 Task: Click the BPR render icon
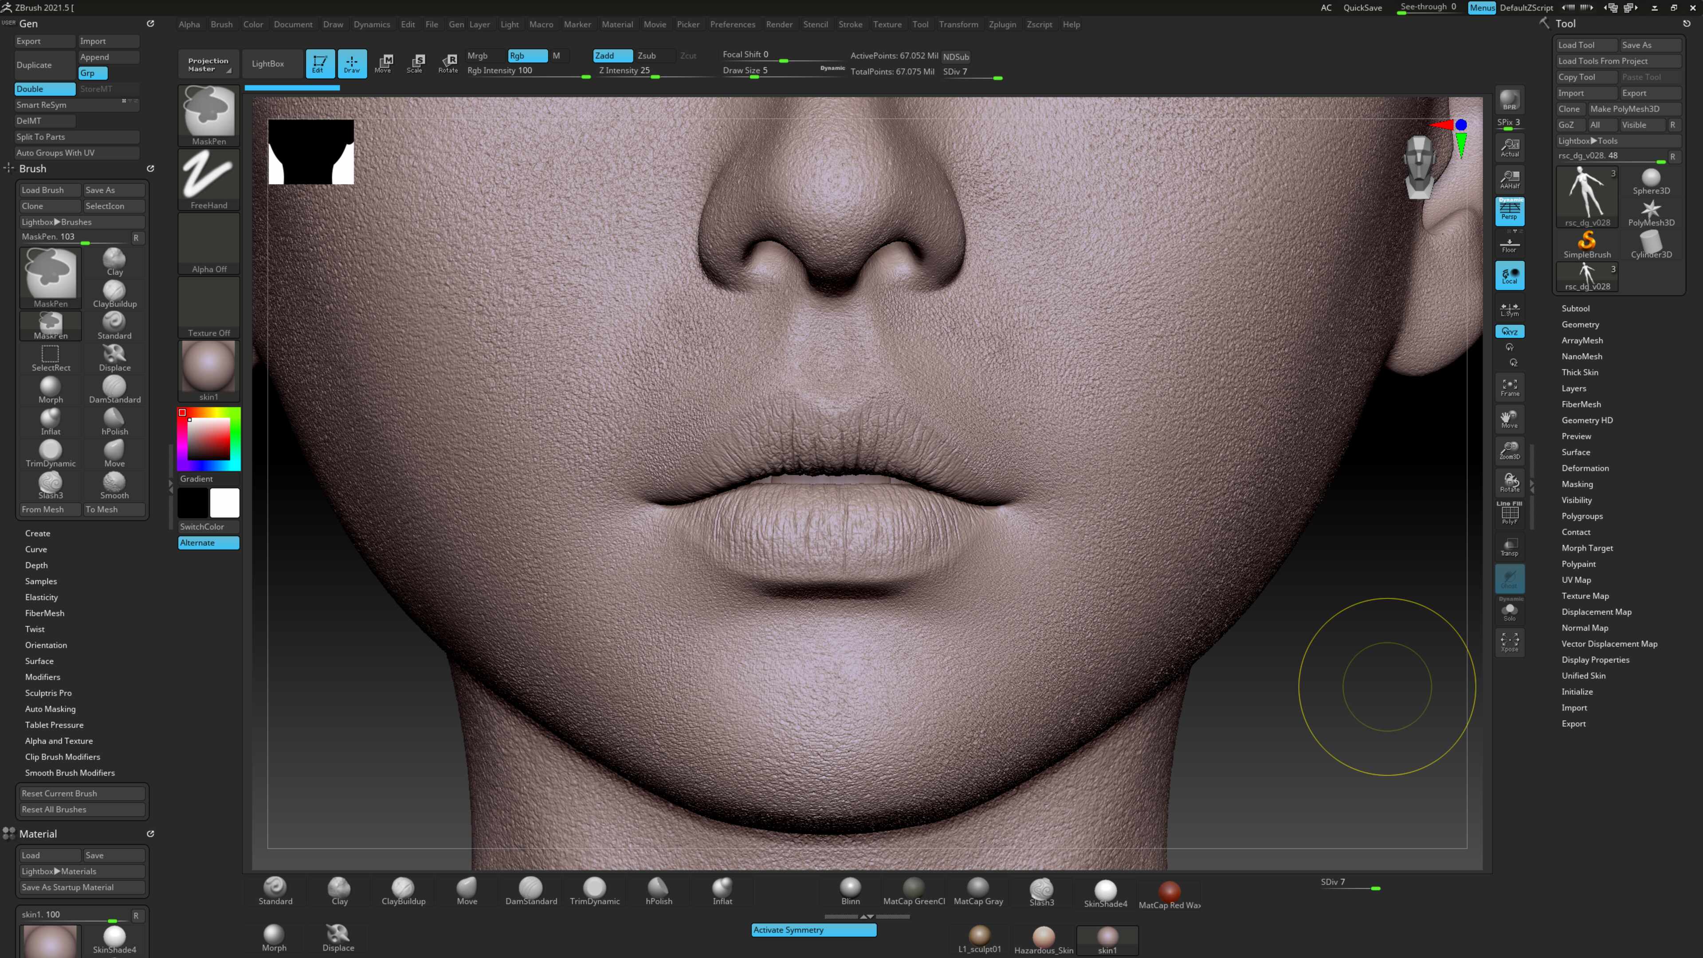(1509, 100)
